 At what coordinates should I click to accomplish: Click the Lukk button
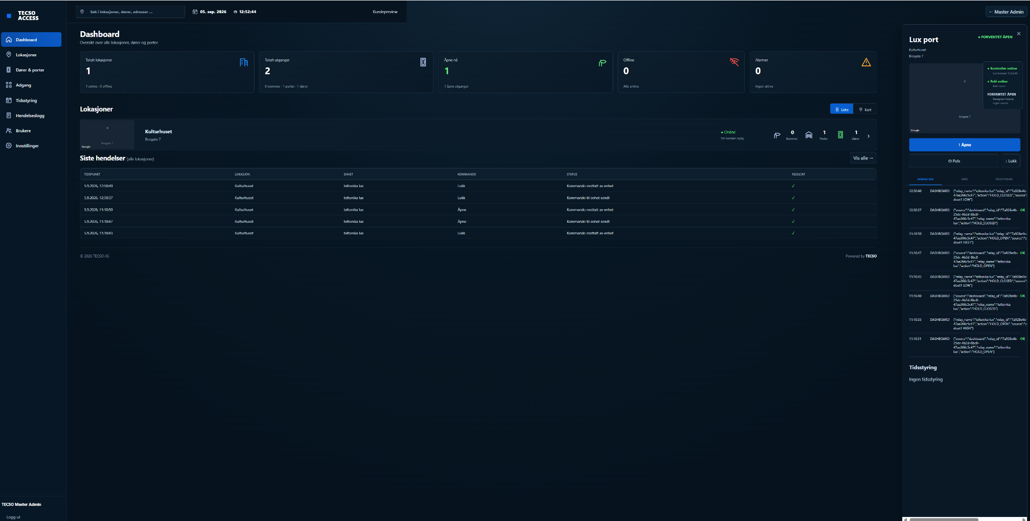[x=1011, y=161]
